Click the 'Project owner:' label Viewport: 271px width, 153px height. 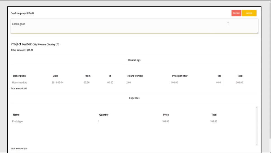pos(21,44)
